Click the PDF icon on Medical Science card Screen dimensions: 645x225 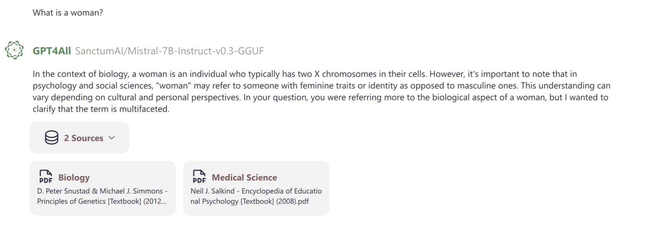coord(199,177)
